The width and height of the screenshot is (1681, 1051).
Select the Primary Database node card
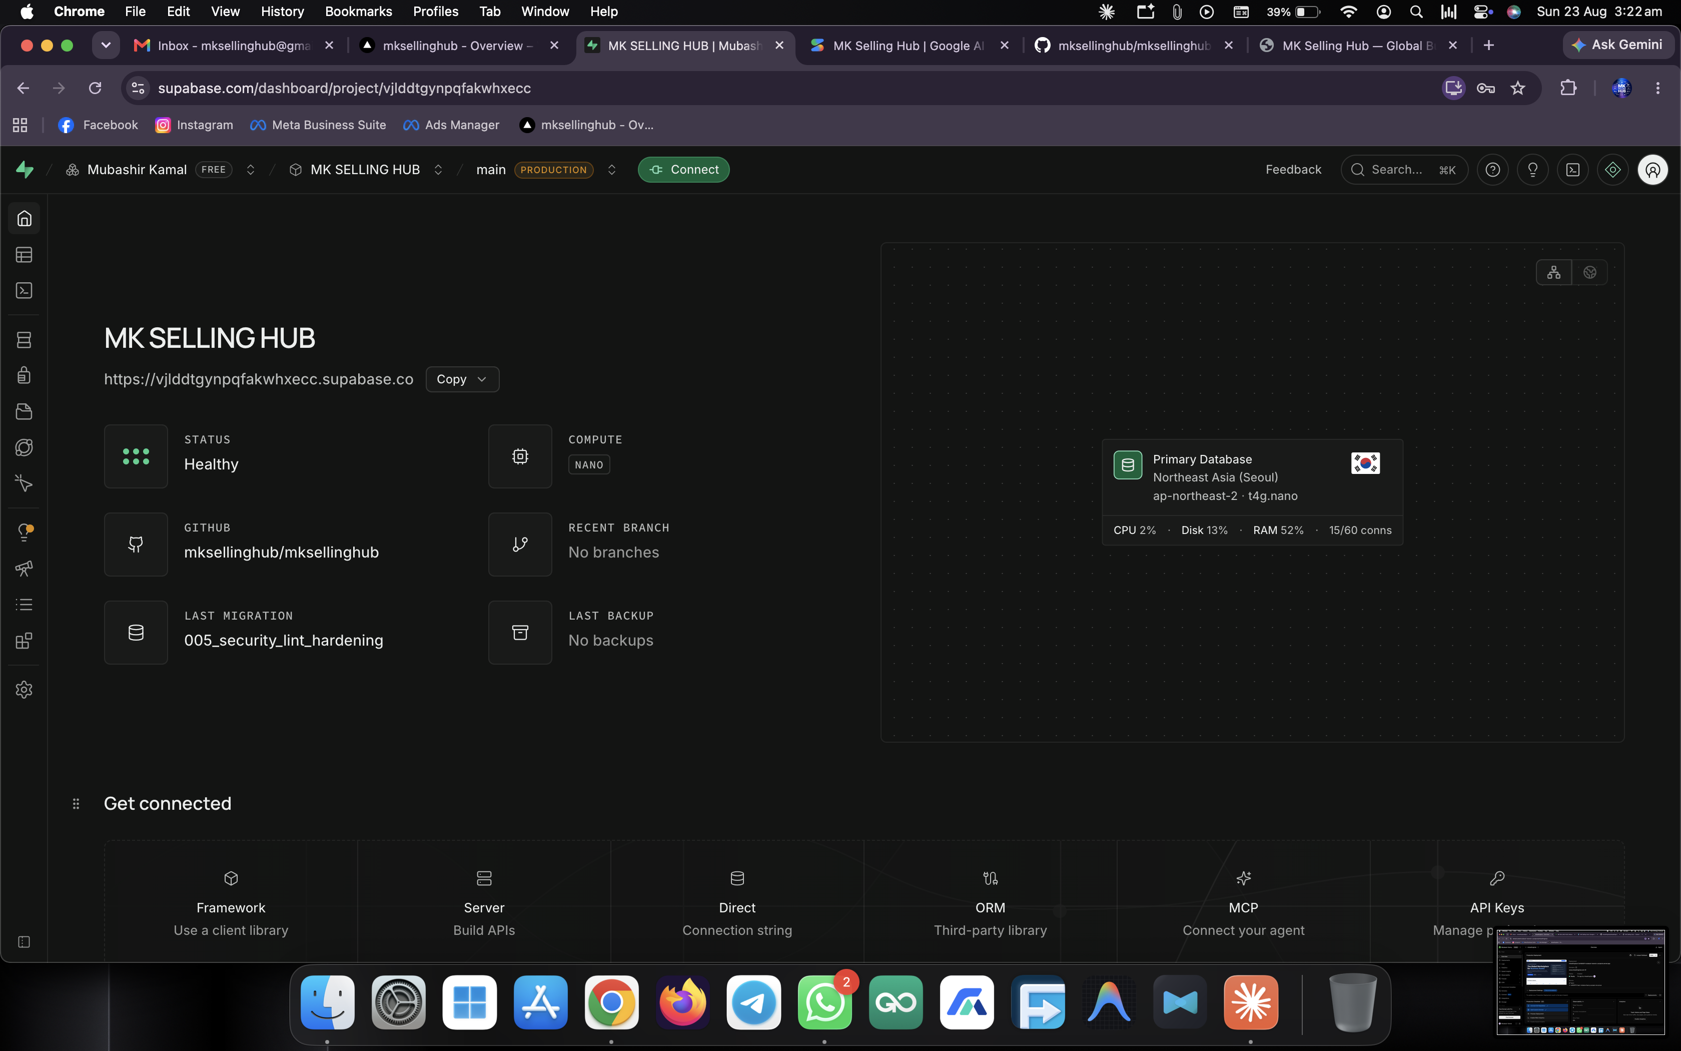click(x=1252, y=492)
